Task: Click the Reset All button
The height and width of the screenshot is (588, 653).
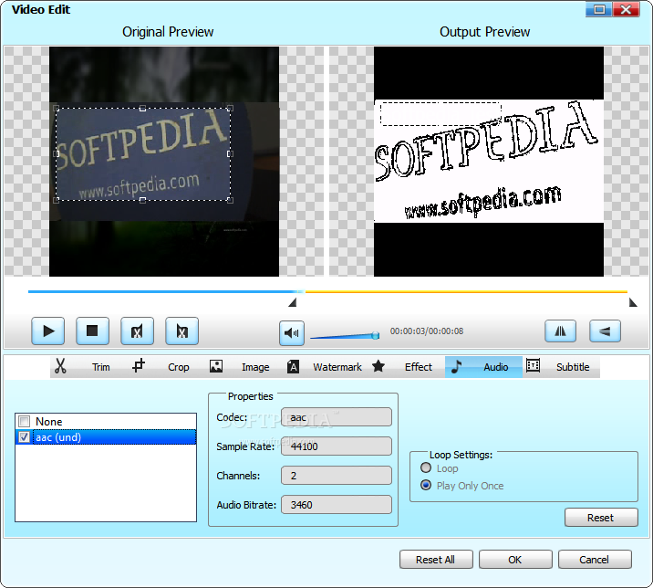Action: (436, 559)
